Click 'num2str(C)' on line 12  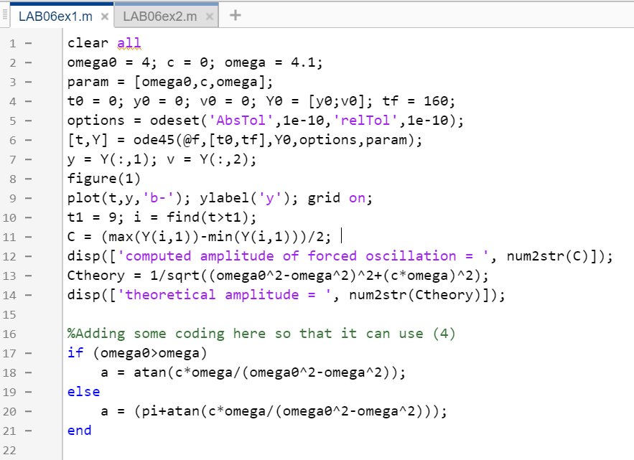[548, 256]
